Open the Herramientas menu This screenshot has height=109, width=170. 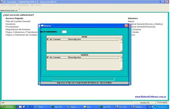(23, 5)
